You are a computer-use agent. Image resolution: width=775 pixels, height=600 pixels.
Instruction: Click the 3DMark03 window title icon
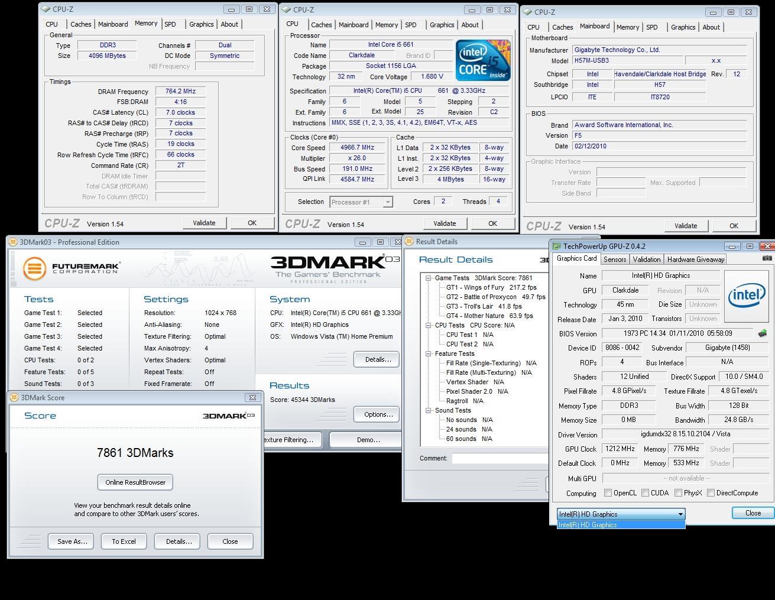(14, 242)
